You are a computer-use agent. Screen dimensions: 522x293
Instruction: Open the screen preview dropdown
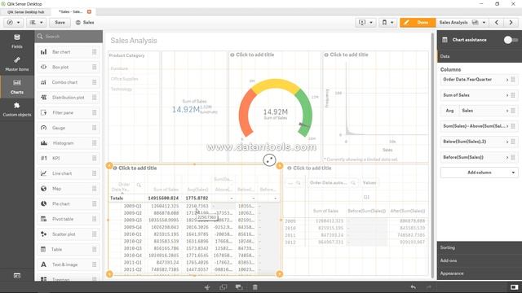[365, 23]
